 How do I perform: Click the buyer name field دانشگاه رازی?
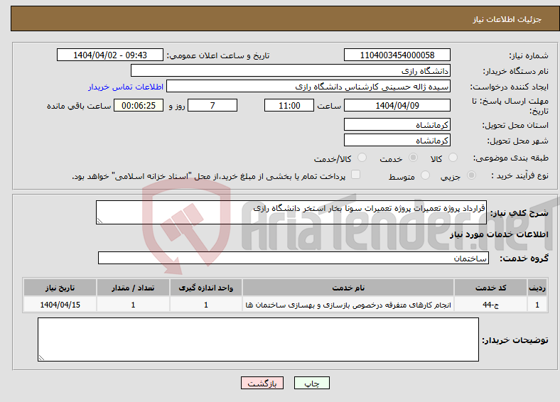point(291,71)
